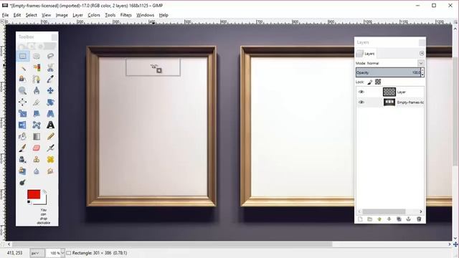Viewport: 459px width, 258px height.
Task: Toggle visibility of Empty-frames layer
Action: [x=361, y=102]
